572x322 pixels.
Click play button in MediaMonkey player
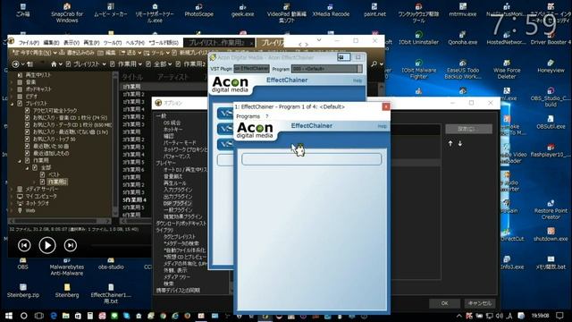(x=47, y=245)
